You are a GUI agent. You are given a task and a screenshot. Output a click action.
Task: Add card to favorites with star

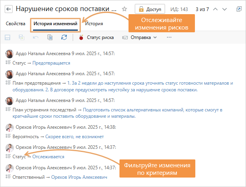(x=125, y=9)
